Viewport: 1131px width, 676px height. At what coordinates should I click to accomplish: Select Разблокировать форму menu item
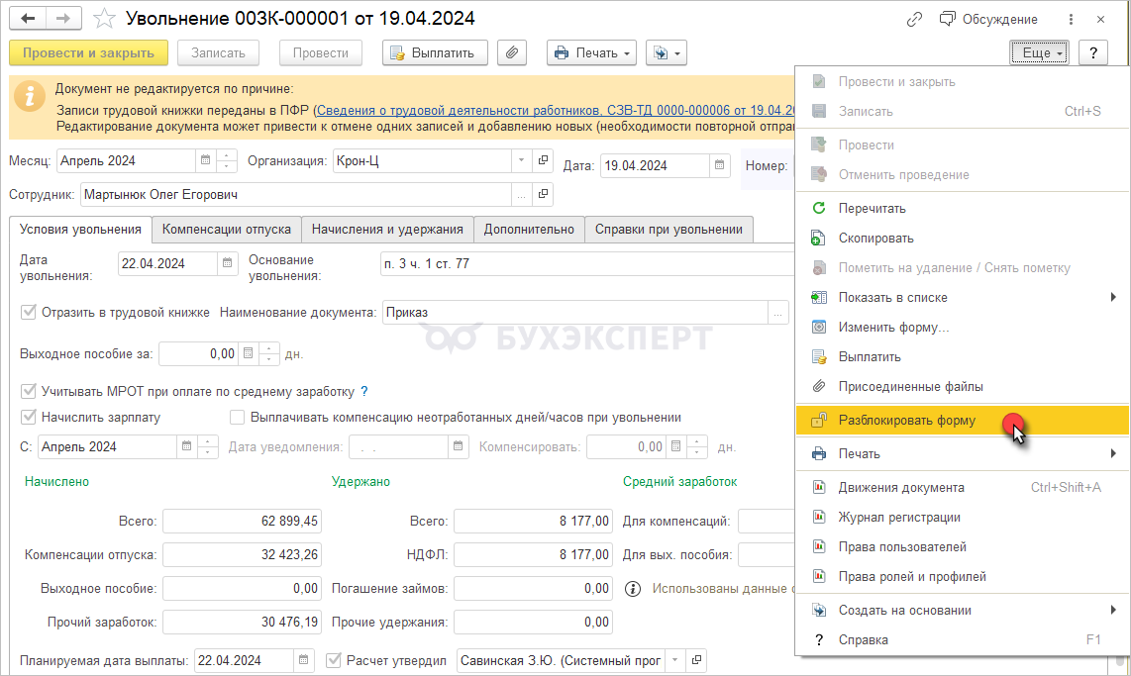tap(906, 421)
